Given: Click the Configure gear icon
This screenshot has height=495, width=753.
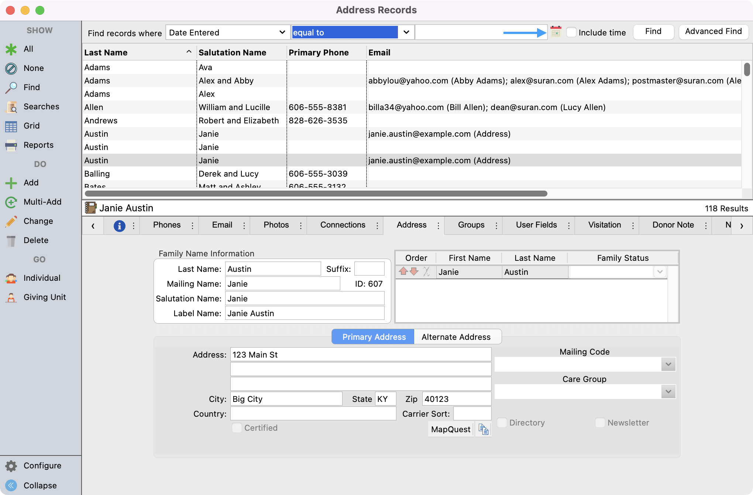Looking at the screenshot, I should pyautogui.click(x=11, y=466).
